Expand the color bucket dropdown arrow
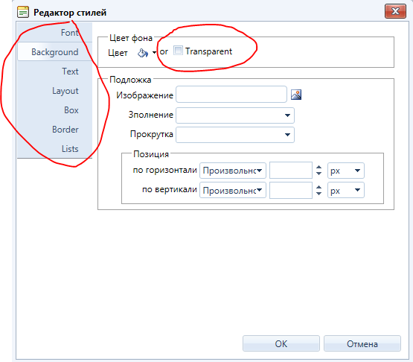Screen dimensions: 413x362 click(x=154, y=53)
